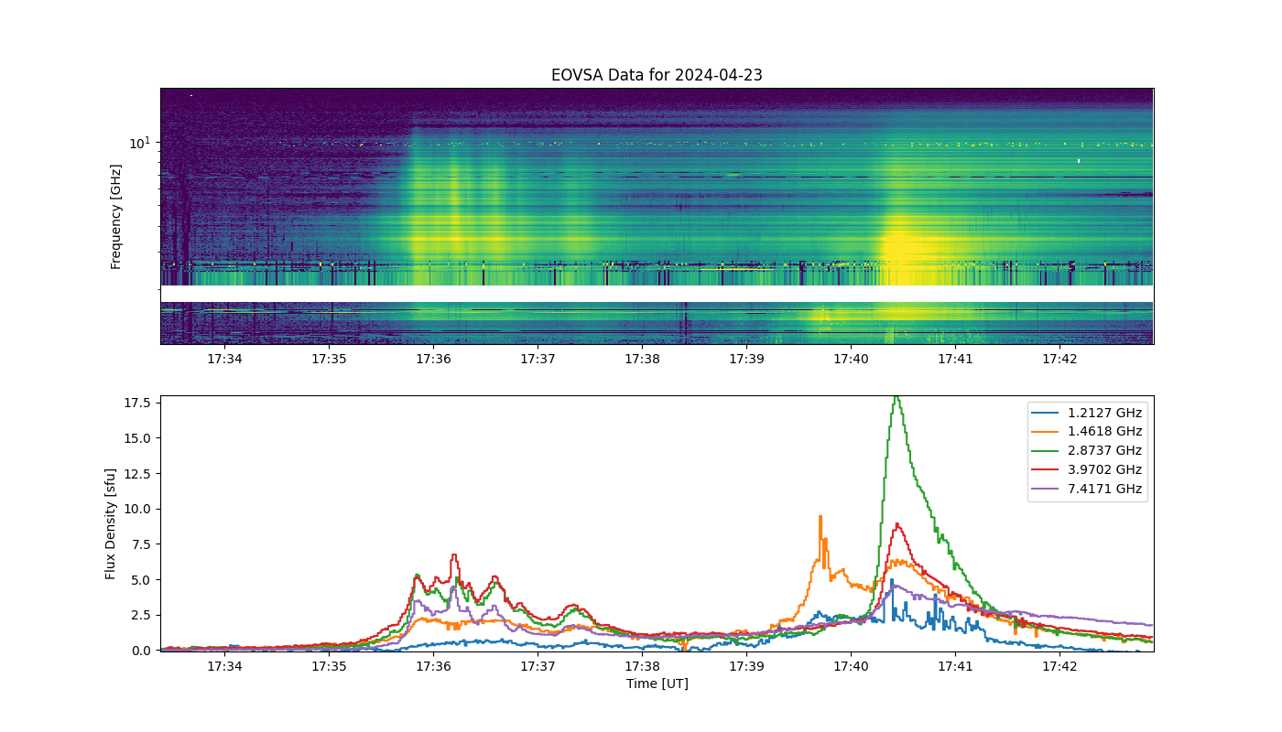
Task: Click the 1.4618 GHz legend entry
Action: click(1086, 432)
